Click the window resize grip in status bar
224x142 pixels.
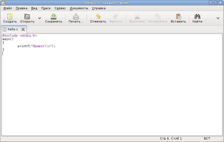221,140
